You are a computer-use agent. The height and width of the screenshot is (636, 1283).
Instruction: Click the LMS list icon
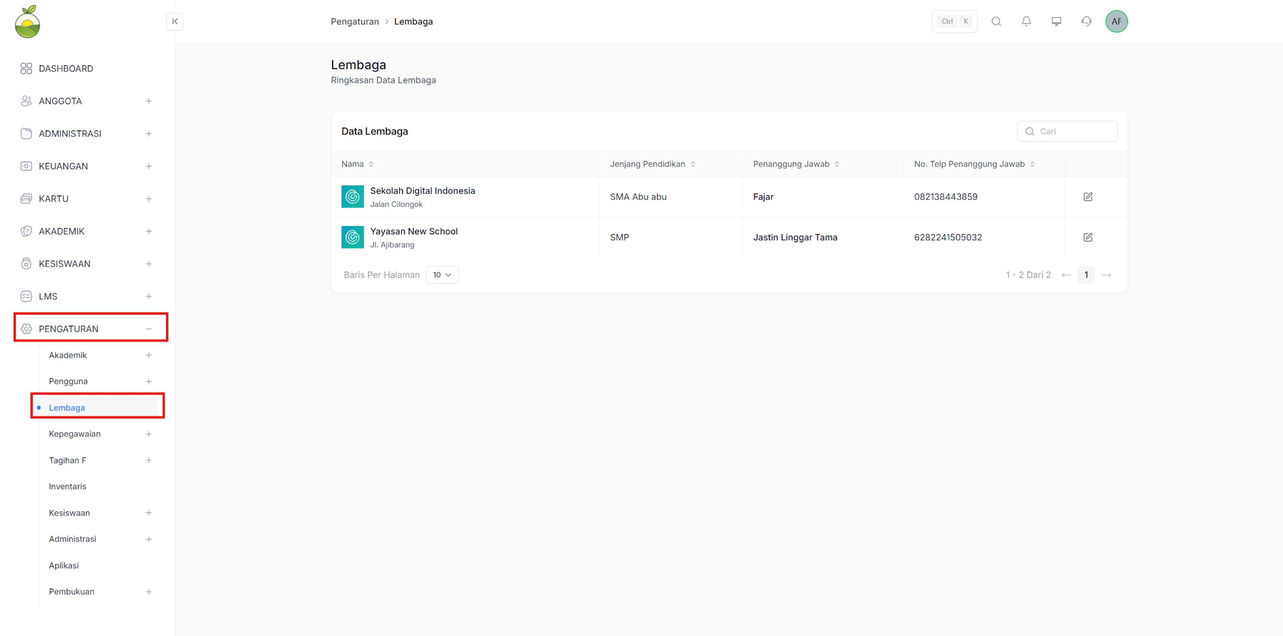[26, 296]
